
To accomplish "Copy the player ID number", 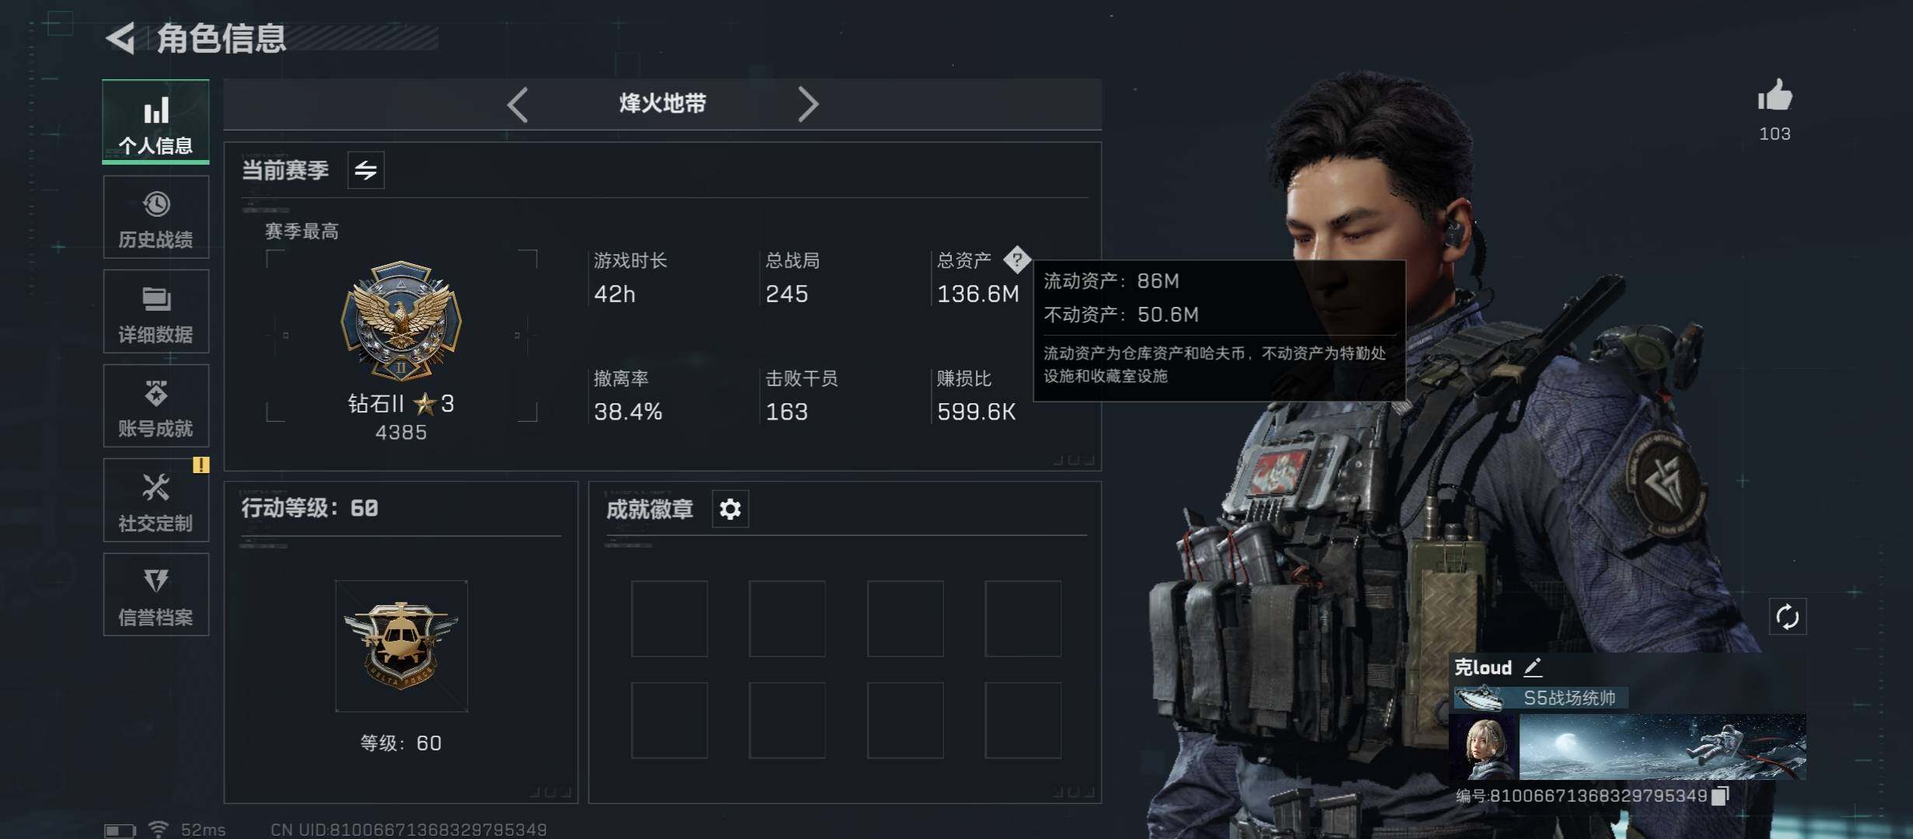I will click(1720, 795).
